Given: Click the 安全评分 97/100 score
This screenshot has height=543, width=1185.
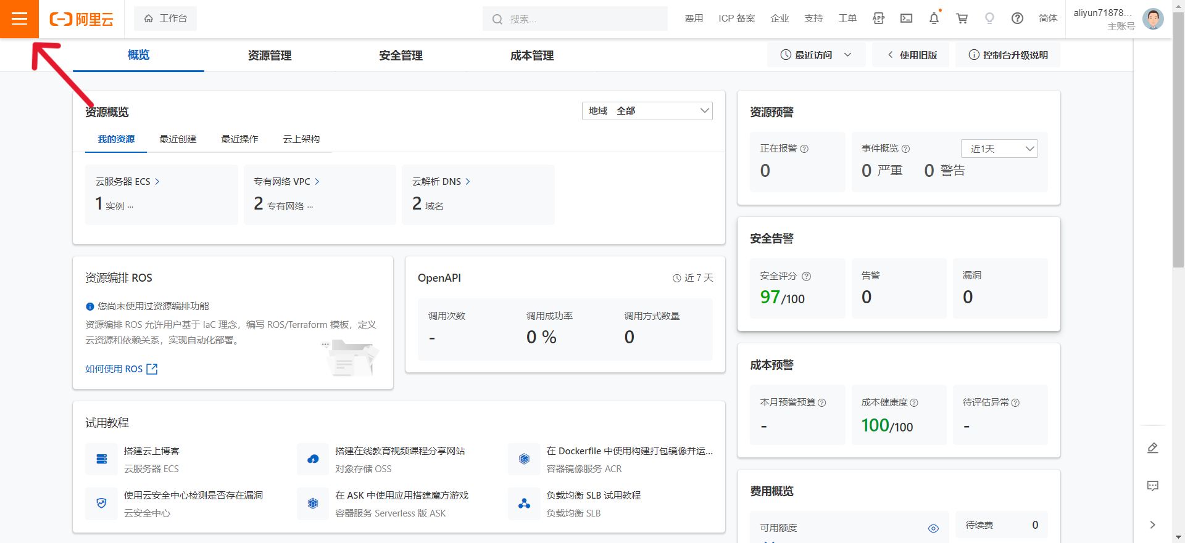Looking at the screenshot, I should (782, 298).
